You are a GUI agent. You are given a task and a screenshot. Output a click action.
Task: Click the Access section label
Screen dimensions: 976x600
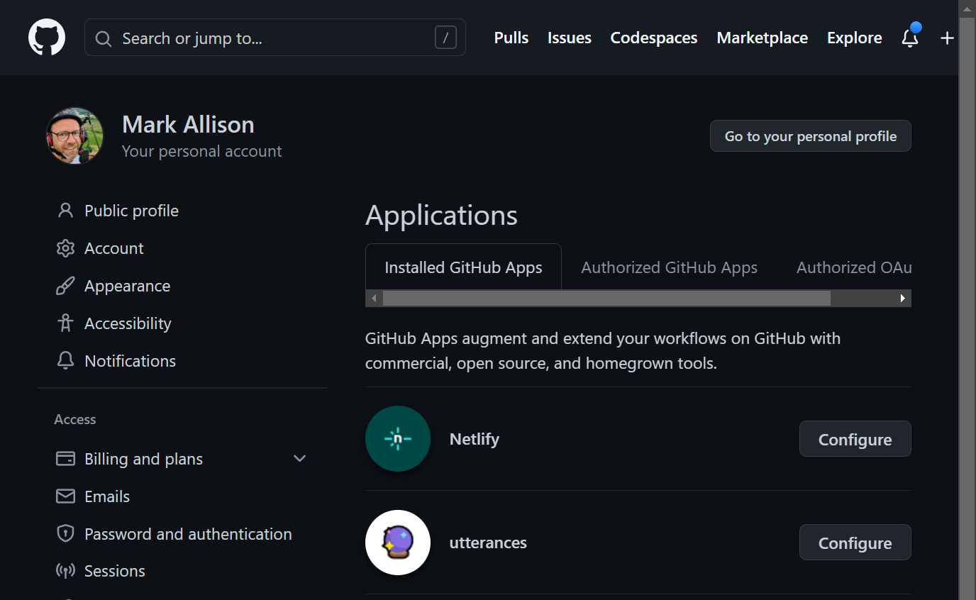75,419
